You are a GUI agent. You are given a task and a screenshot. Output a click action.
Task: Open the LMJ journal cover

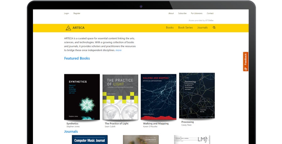coord(192,140)
